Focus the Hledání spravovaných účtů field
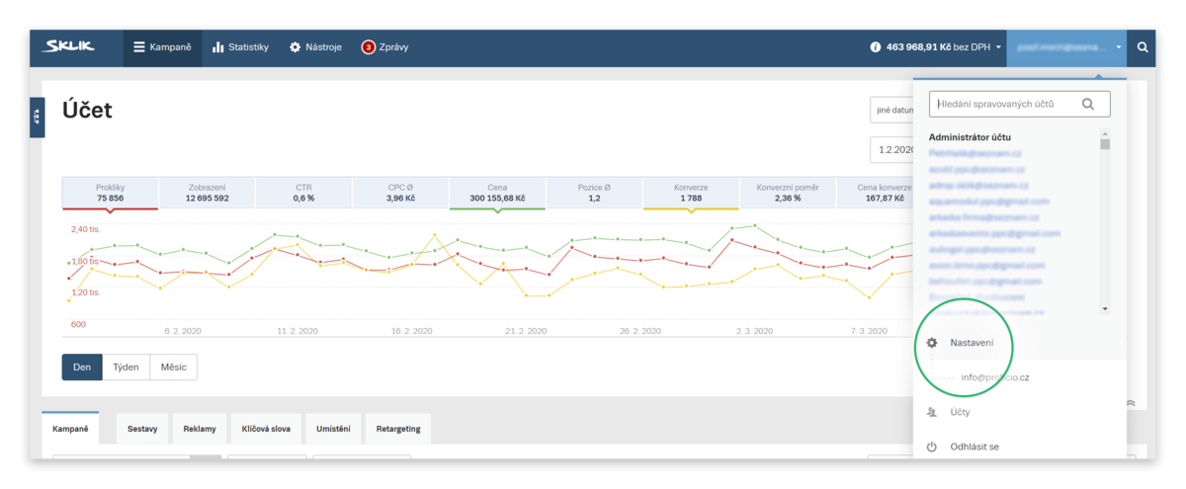This screenshot has width=1186, height=489. click(1019, 104)
